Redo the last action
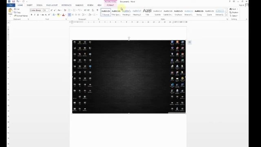The image size is (261, 147). coord(23,2)
